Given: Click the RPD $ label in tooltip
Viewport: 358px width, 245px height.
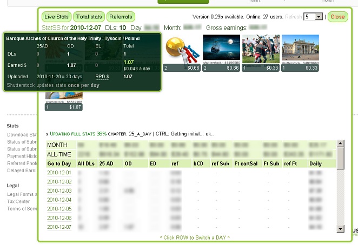Looking at the screenshot, I should point(103,77).
